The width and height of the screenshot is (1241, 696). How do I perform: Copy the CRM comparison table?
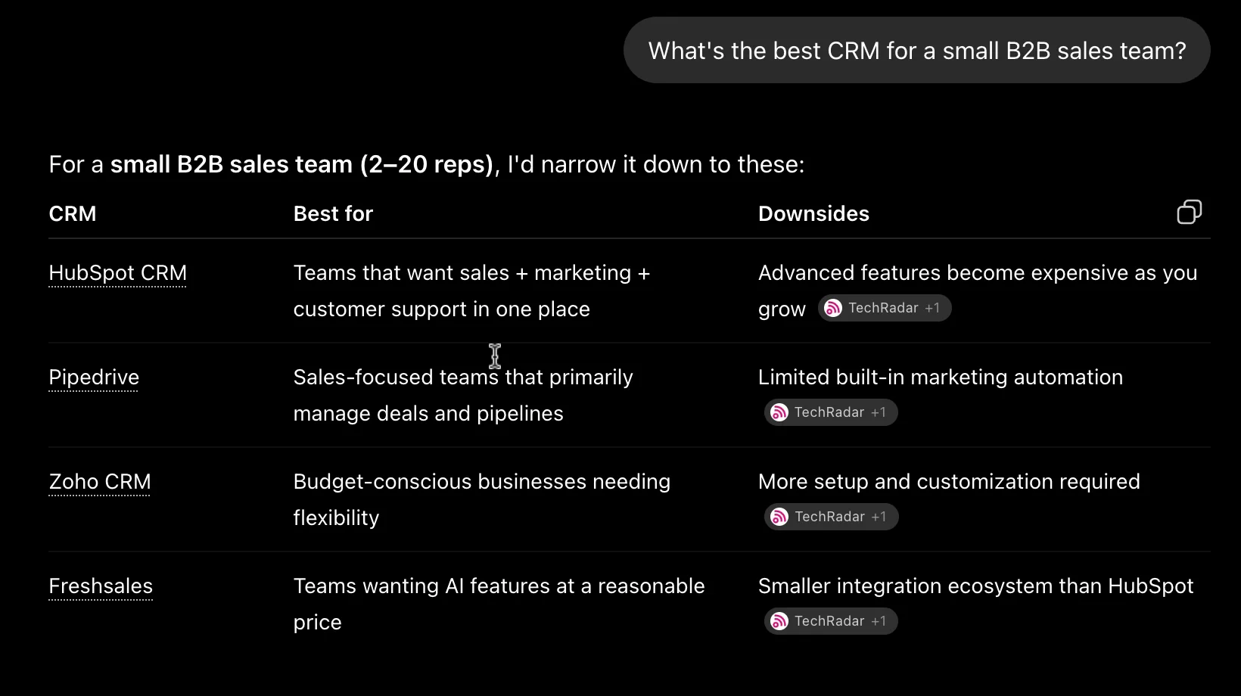[x=1189, y=213]
